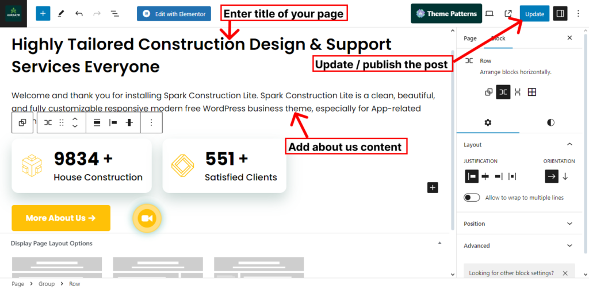Open page preview in new tab icon
The image size is (589, 289).
pyautogui.click(x=508, y=14)
